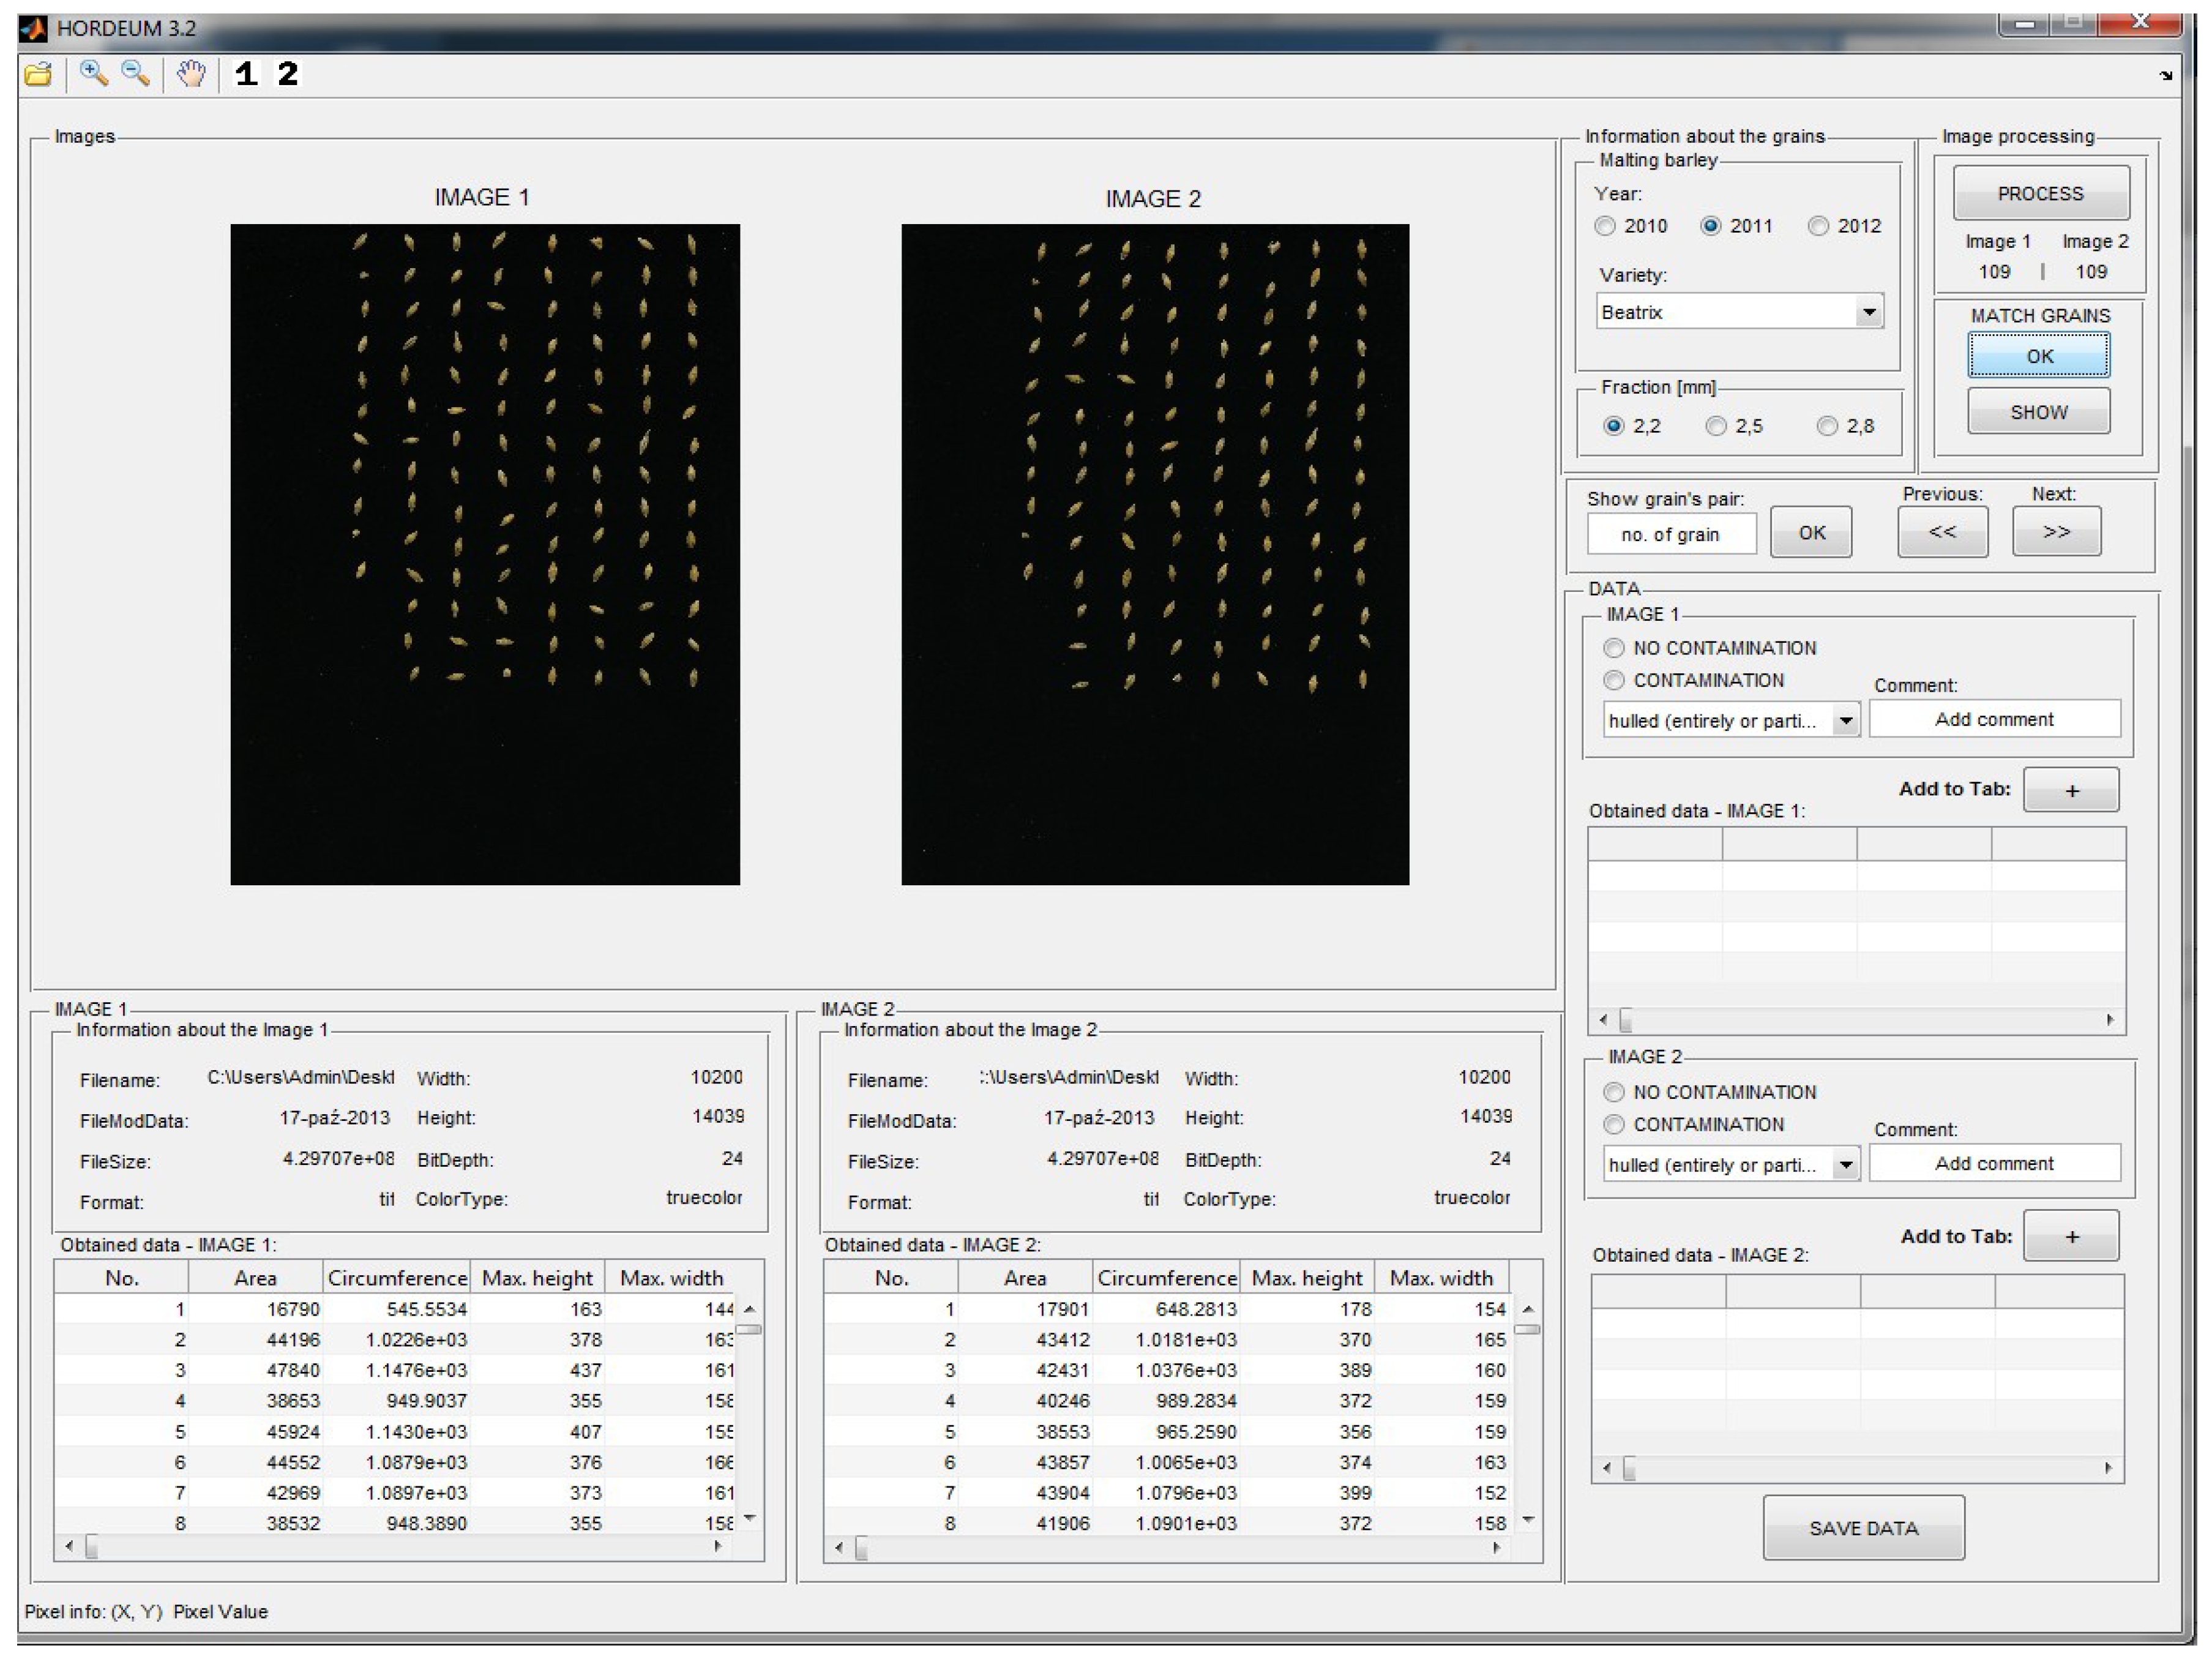Image resolution: width=2212 pixels, height=1659 pixels.
Task: Mark IMAGE 1 as NO CONTAMINATION
Action: point(1613,648)
